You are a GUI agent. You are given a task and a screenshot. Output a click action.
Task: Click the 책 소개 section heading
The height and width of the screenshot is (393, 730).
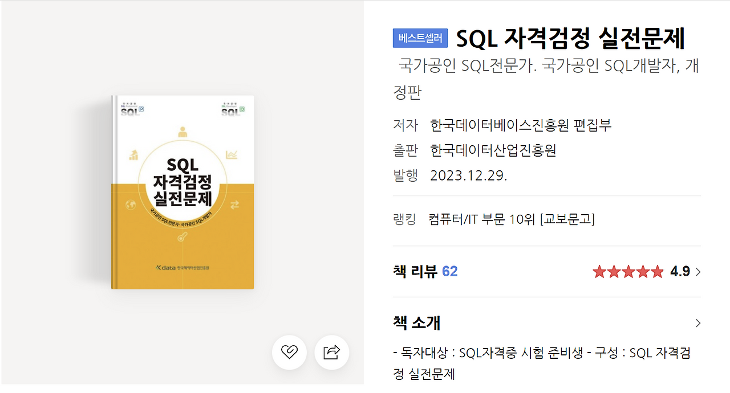pyautogui.click(x=415, y=323)
